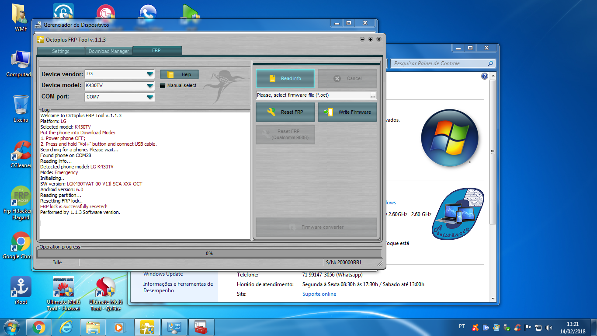Open Google Chrome desktop shortcut
The height and width of the screenshot is (336, 597).
pos(21,245)
